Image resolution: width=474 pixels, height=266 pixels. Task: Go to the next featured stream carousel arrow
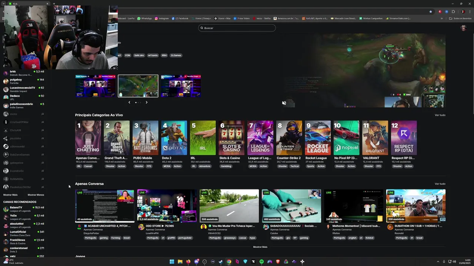(x=146, y=102)
